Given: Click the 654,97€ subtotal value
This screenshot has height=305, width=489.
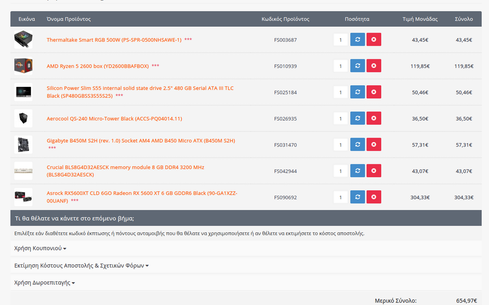Looking at the screenshot, I should pos(467,301).
